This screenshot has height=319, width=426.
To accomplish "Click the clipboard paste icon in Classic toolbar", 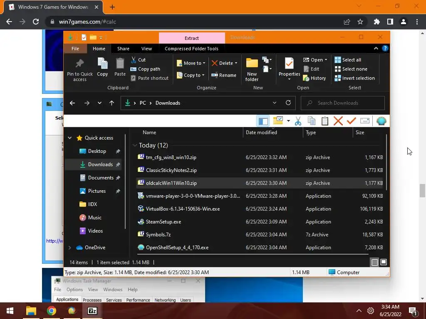I will pos(324,121).
